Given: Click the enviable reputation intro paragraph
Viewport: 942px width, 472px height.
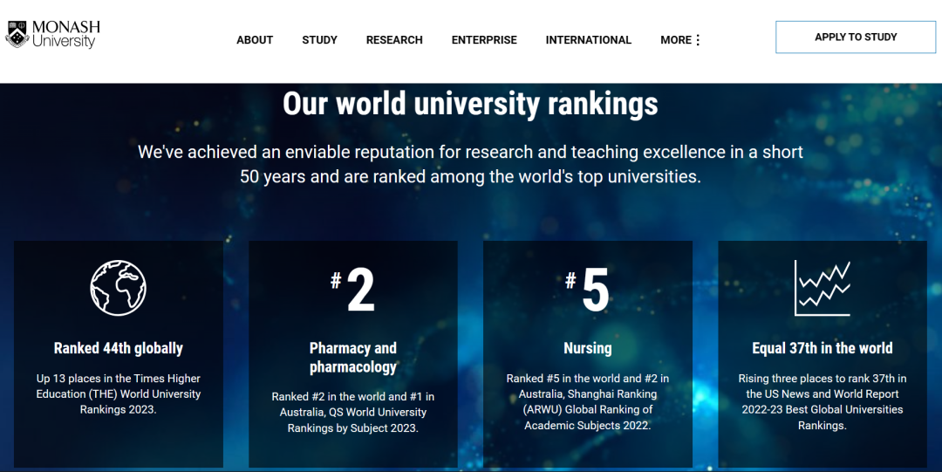Looking at the screenshot, I should click(470, 163).
